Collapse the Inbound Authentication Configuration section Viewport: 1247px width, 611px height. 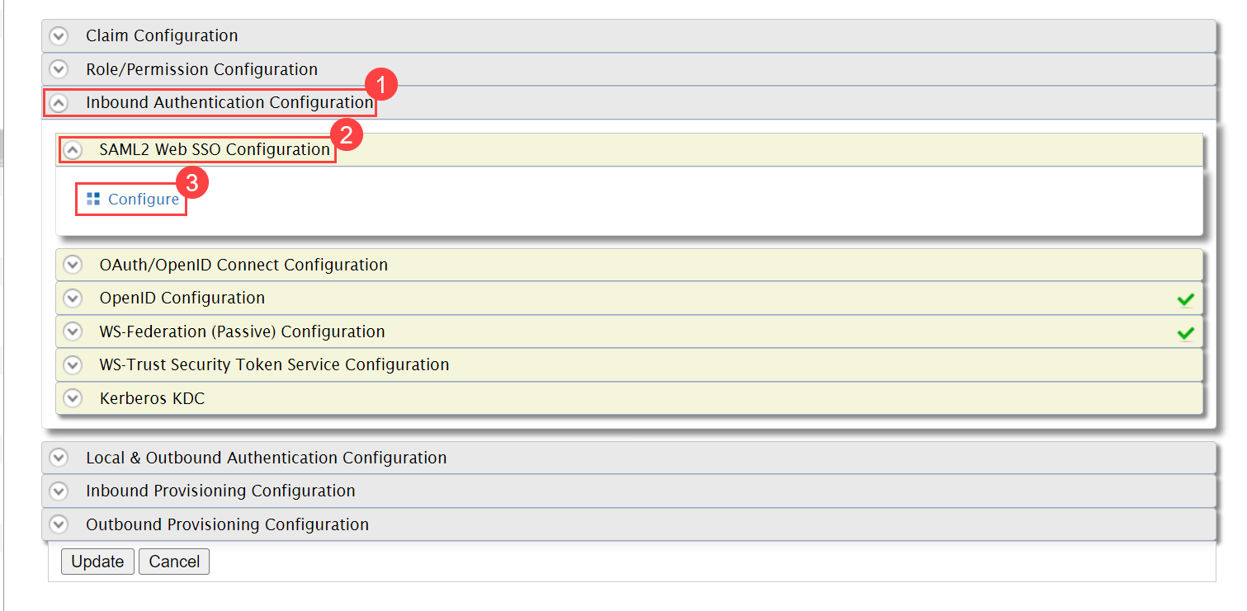58,102
